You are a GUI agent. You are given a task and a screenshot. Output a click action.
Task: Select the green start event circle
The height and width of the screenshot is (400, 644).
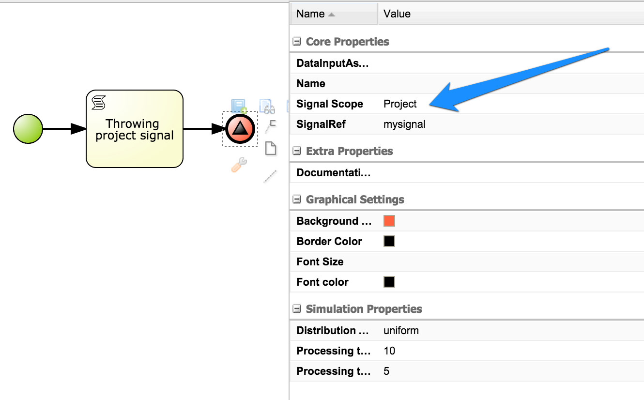click(x=28, y=129)
